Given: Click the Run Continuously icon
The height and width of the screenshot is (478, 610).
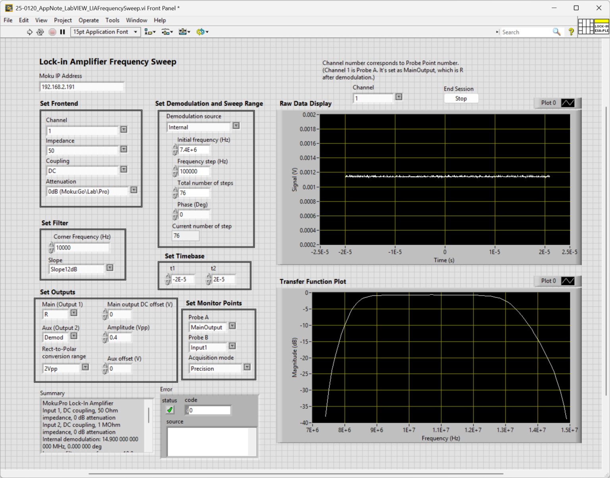Looking at the screenshot, I should 40,32.
